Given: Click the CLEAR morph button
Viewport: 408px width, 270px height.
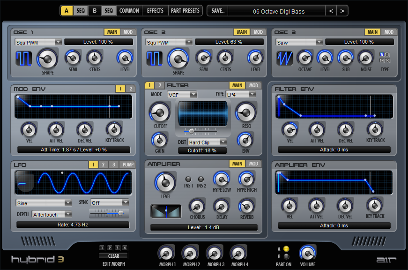Looking at the screenshot, I should [x=114, y=256].
